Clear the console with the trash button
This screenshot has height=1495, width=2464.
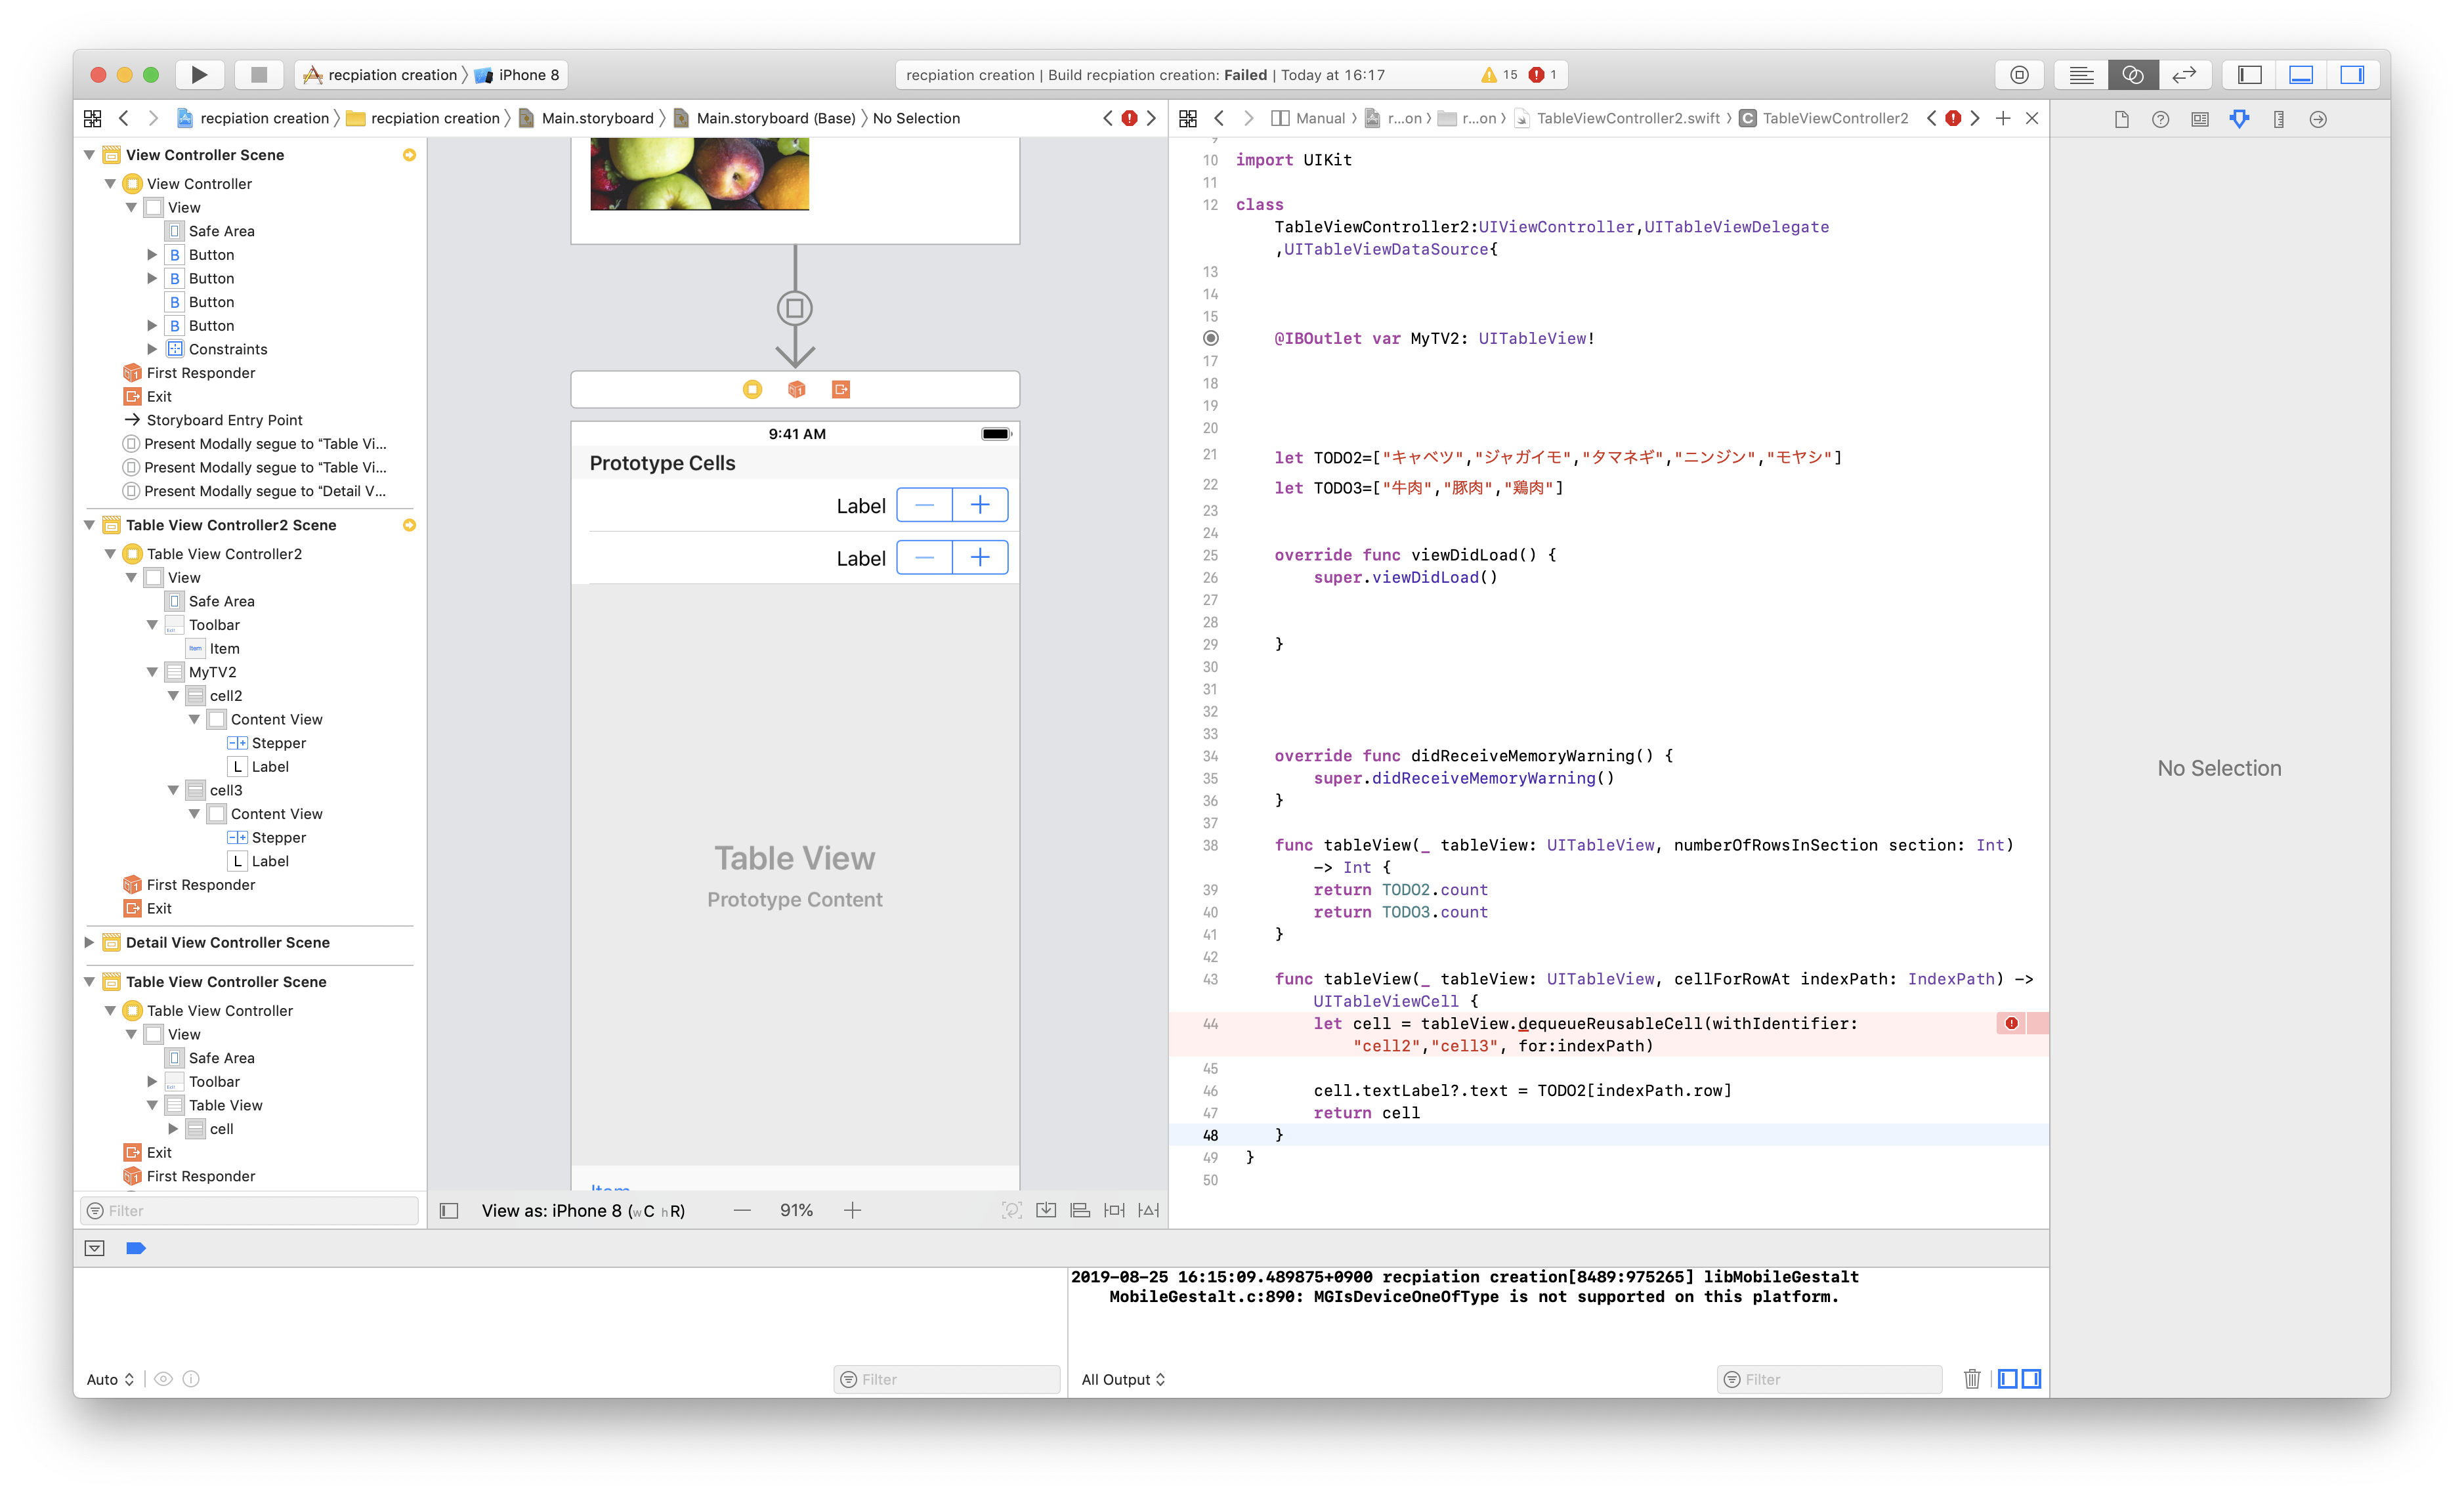pyautogui.click(x=1971, y=1379)
